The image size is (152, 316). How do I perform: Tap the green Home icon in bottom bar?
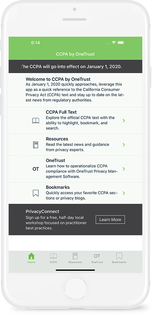31,256
